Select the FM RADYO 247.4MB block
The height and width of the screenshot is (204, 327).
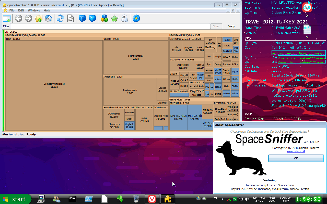(208, 112)
